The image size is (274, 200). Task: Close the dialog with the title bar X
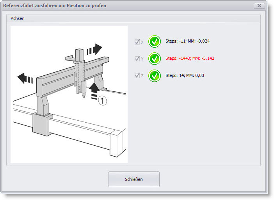(258, 6)
